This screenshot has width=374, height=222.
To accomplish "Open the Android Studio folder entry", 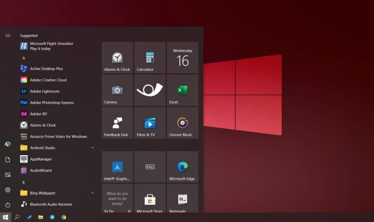I will coord(57,148).
